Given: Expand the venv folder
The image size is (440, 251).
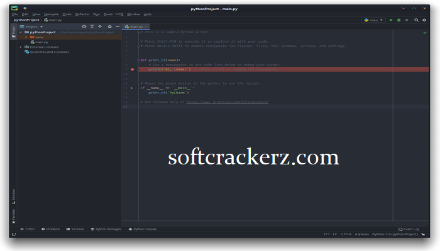Looking at the screenshot, I should [26, 37].
